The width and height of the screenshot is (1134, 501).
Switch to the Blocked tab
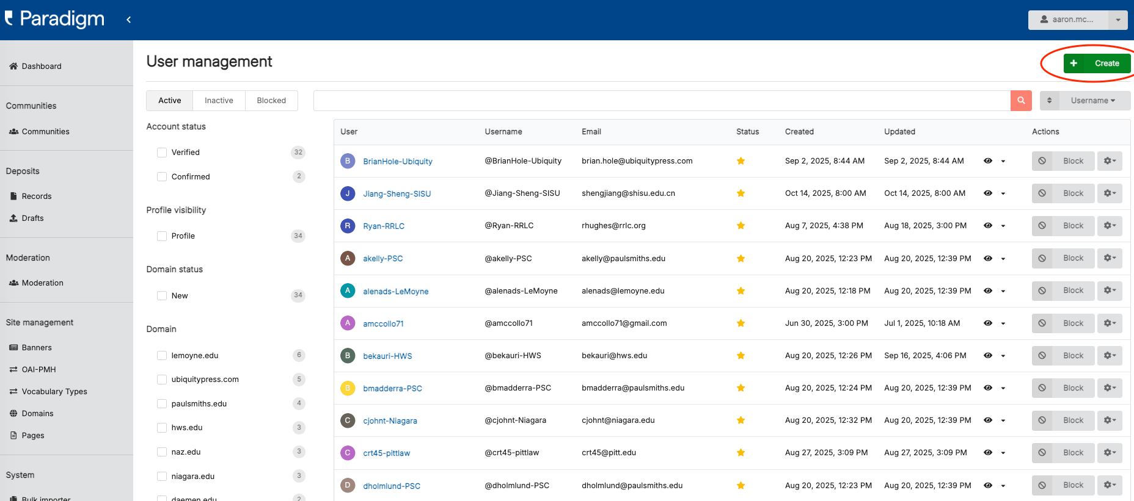(x=271, y=101)
